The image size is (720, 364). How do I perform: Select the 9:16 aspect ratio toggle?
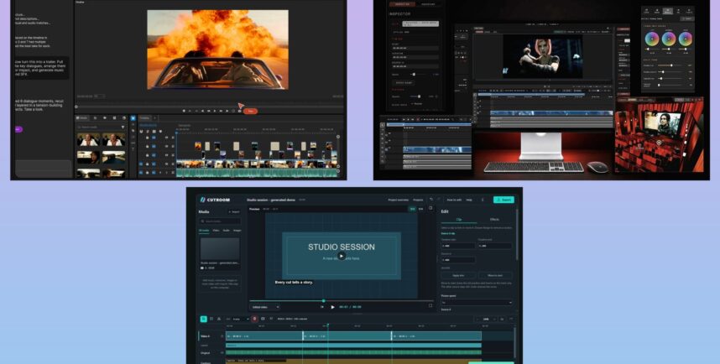pos(420,209)
